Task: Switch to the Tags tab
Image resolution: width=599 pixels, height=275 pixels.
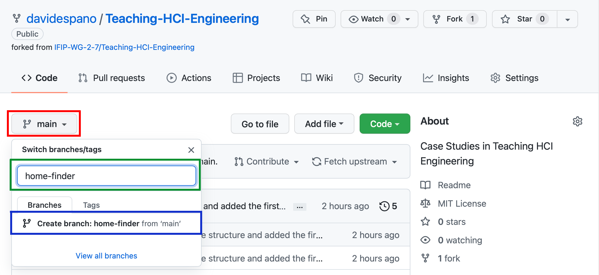Action: [x=91, y=205]
